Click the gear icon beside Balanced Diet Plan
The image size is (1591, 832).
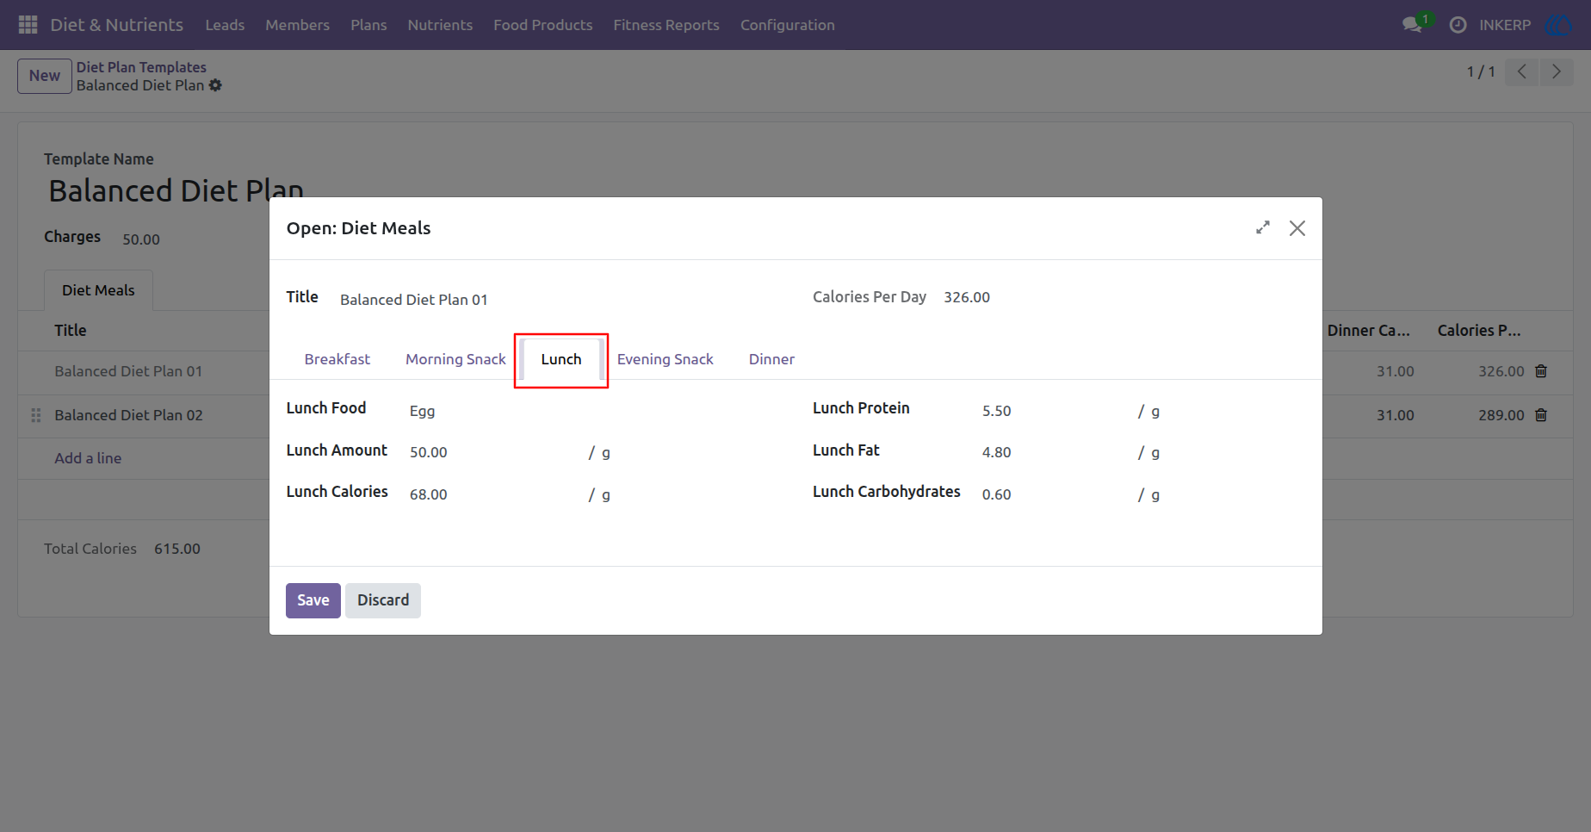[215, 85]
